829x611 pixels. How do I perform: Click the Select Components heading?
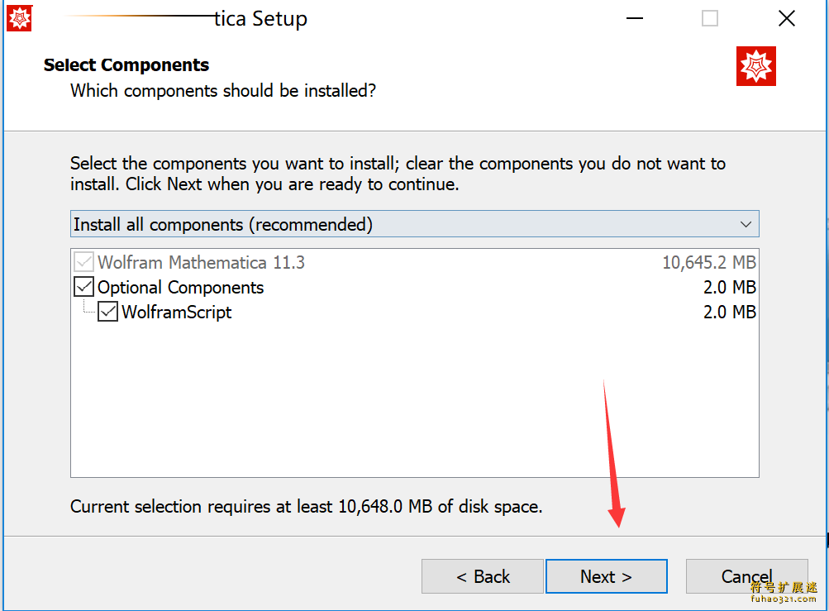pos(126,64)
